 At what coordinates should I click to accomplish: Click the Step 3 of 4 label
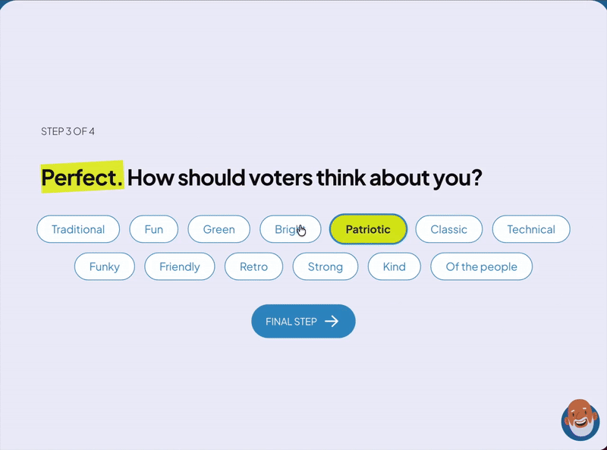(68, 131)
